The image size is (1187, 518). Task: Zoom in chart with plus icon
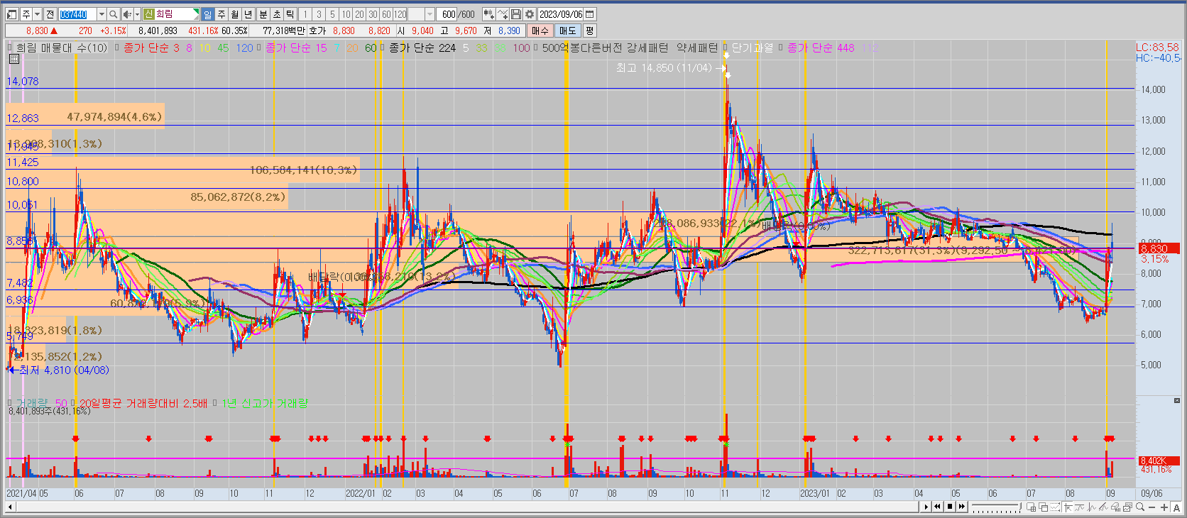pyautogui.click(x=1164, y=507)
